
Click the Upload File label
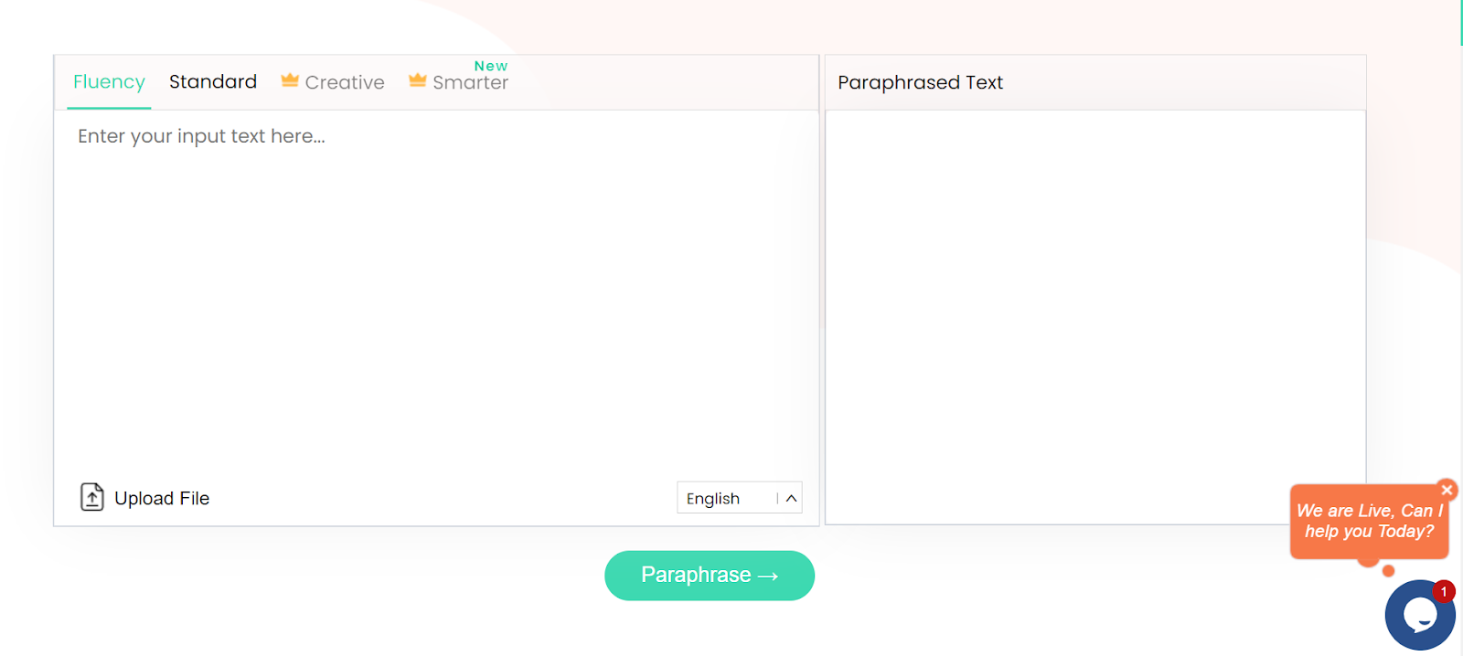tap(162, 499)
